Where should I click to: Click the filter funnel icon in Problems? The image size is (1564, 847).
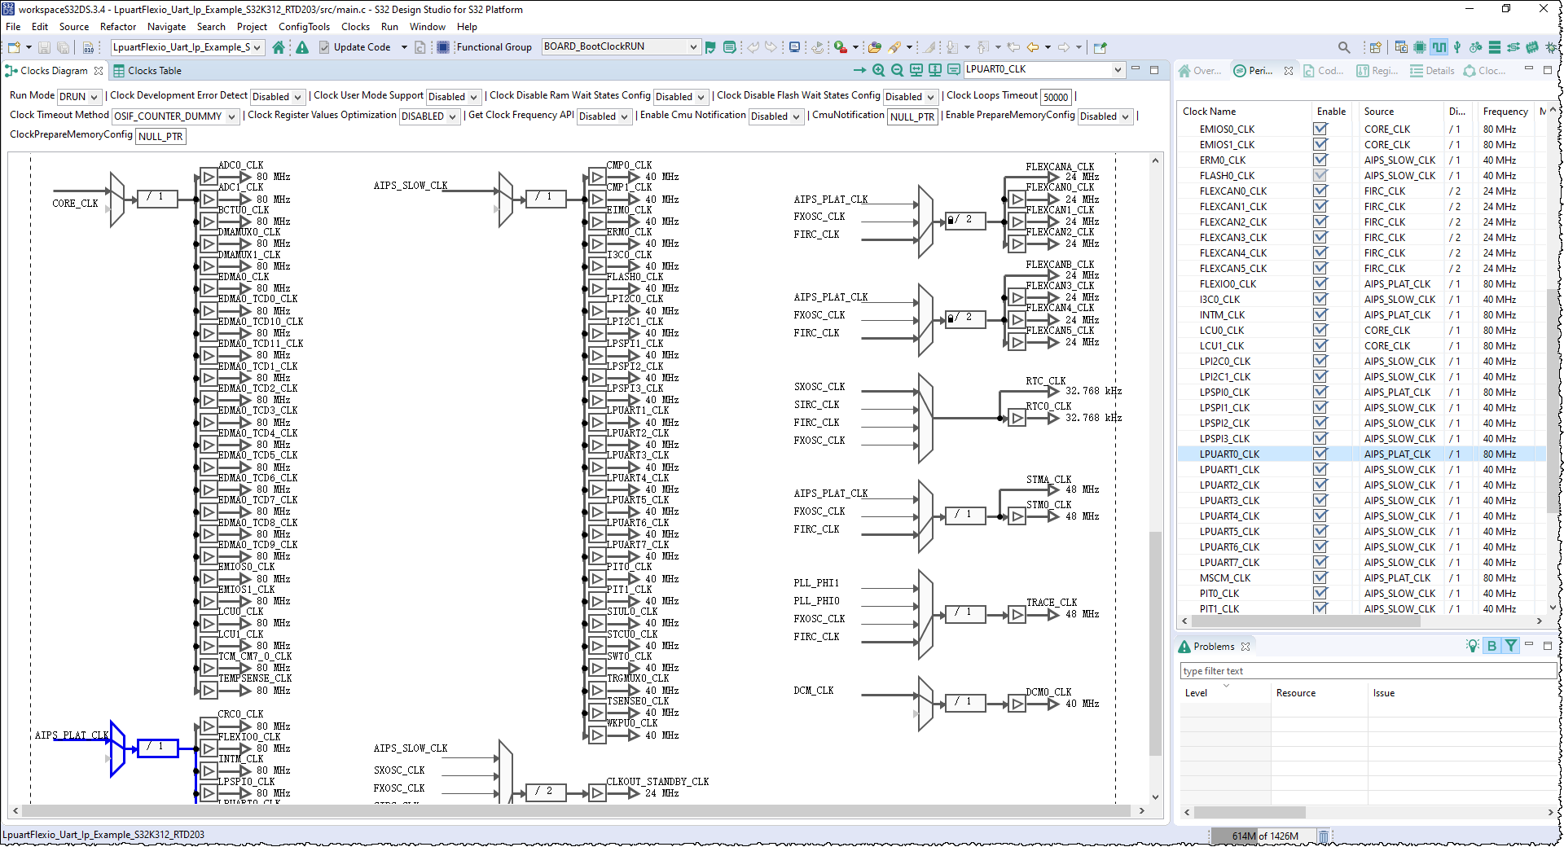click(x=1511, y=646)
